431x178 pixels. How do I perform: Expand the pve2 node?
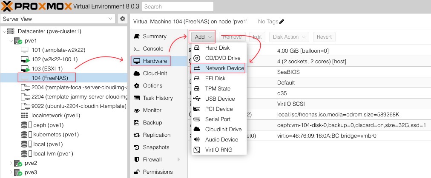[x=11, y=163]
